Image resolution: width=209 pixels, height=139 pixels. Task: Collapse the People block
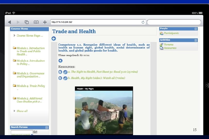(x=196, y=29)
